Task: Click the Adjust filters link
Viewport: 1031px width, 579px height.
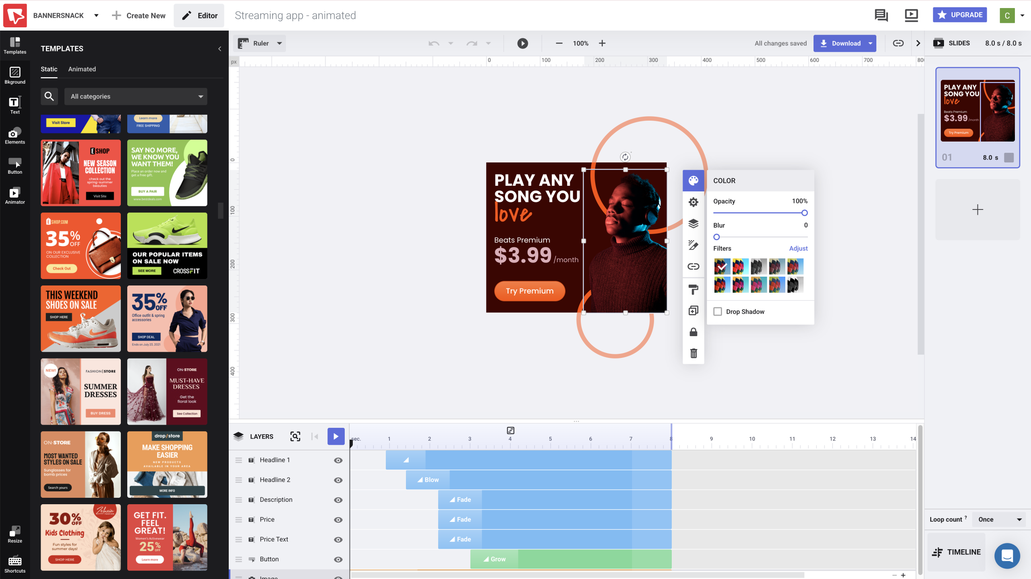Action: pyautogui.click(x=798, y=248)
